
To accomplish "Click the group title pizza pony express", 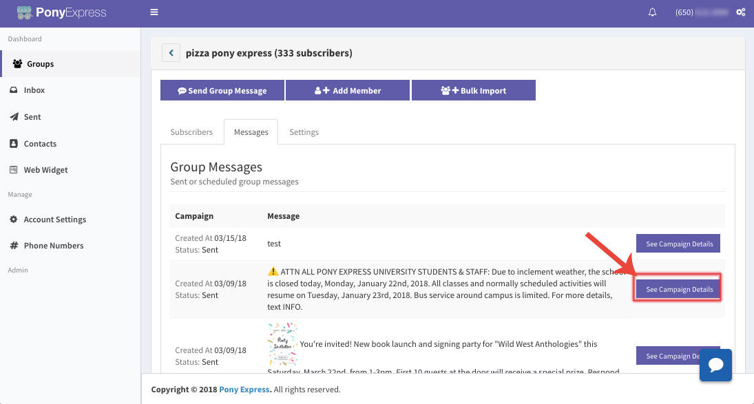I will tap(269, 53).
